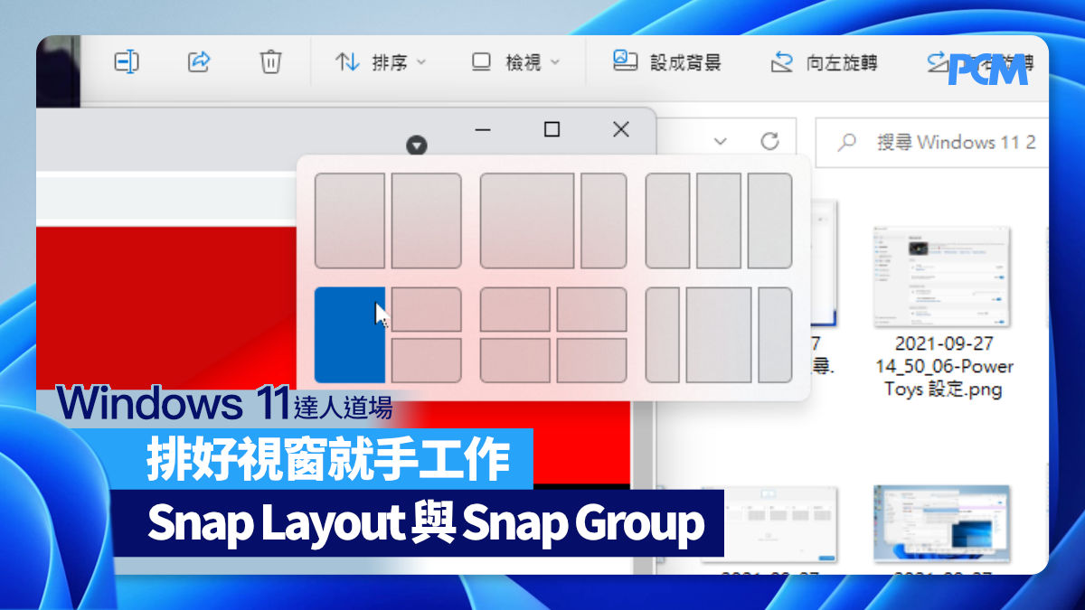Click the search magnifier icon

tap(847, 143)
